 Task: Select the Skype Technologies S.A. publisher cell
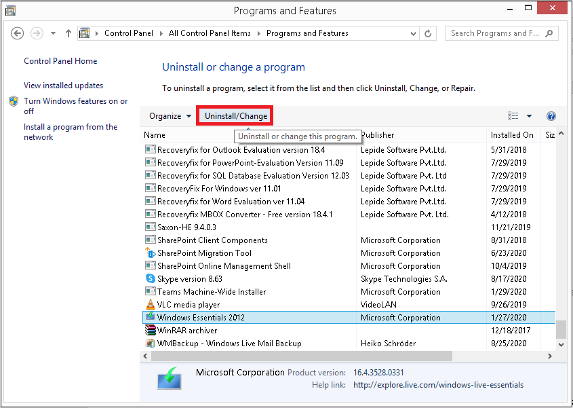pos(403,279)
